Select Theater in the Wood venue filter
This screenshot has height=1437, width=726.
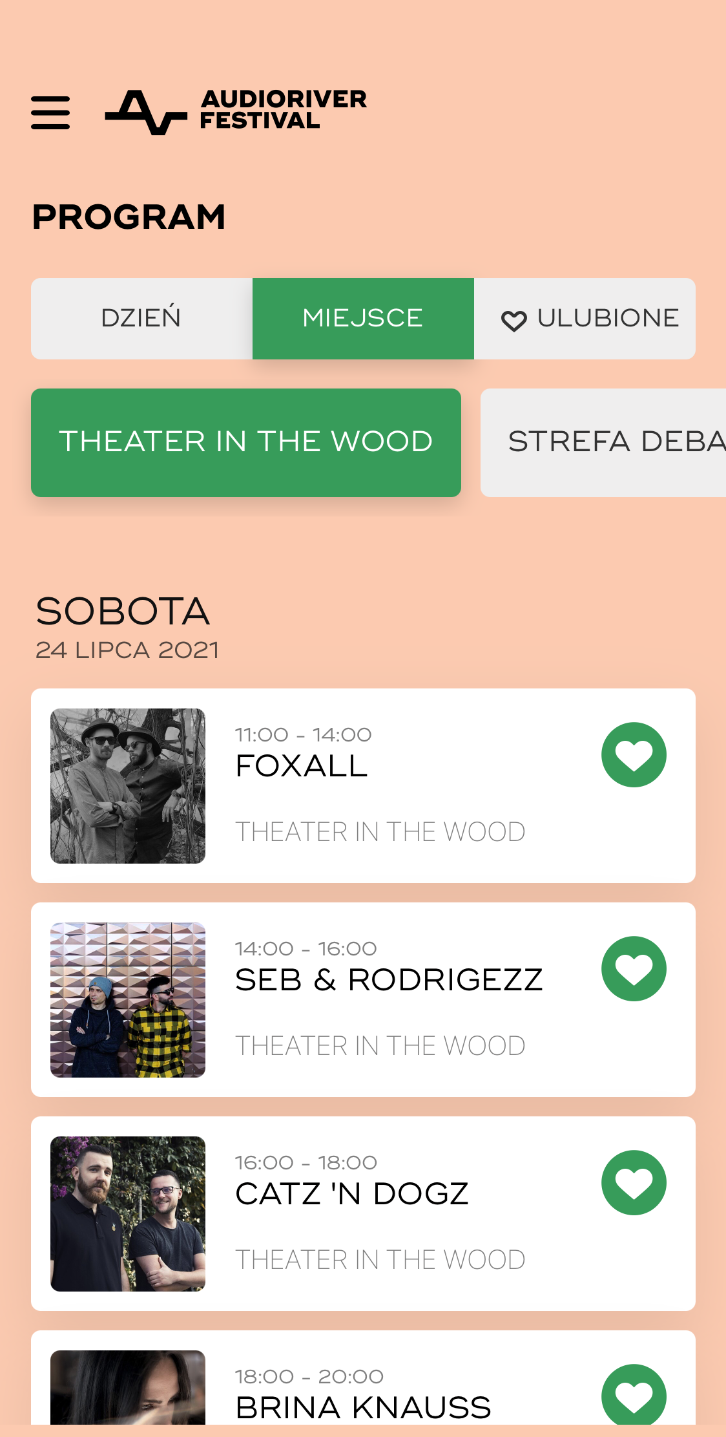pos(245,442)
